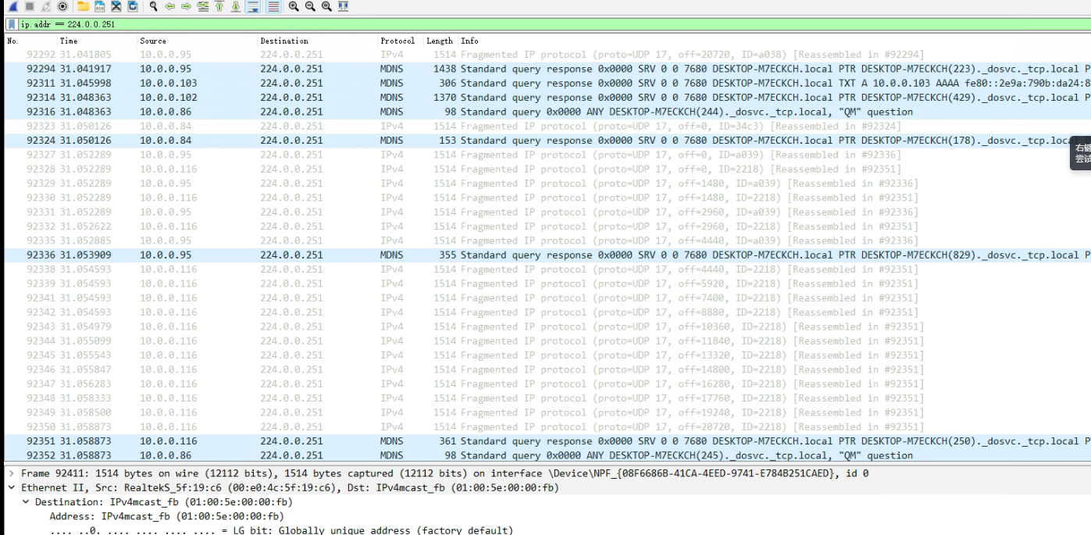Viewport: 1091px width, 535px height.
Task: Select packet 92294 MDNS response row
Action: [547, 69]
